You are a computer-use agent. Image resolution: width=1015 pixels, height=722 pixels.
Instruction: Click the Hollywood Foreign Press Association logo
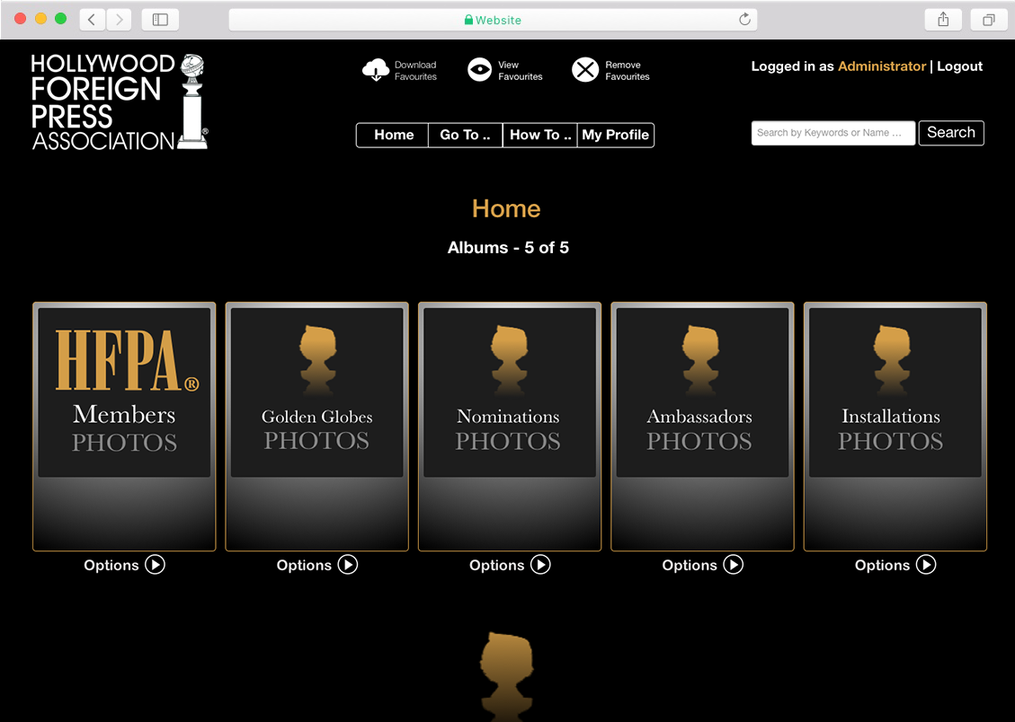[120, 101]
